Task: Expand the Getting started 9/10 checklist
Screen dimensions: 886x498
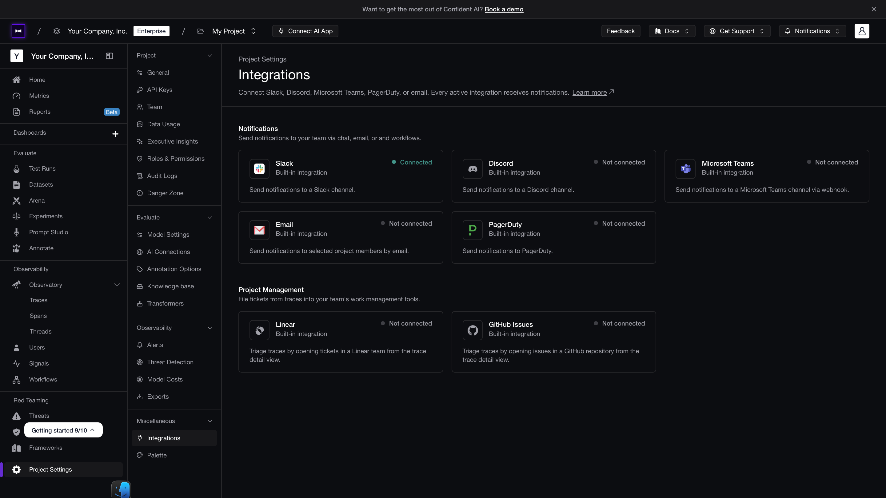Action: (63, 430)
